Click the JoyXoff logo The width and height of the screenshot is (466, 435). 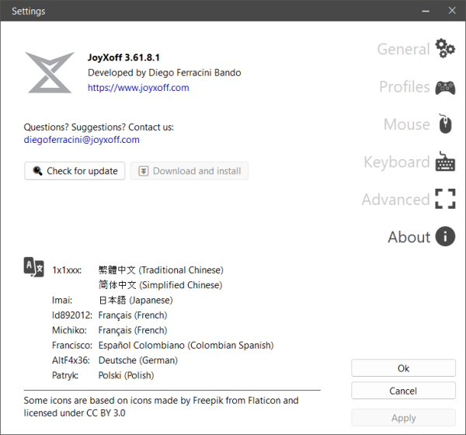point(50,72)
